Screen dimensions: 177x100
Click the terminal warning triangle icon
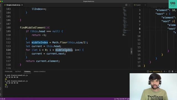point(161,71)
